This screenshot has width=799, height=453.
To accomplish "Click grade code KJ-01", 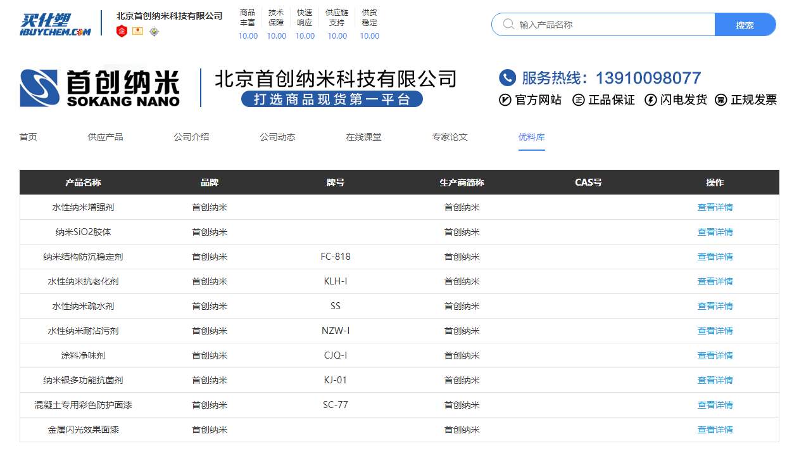I will 336,380.
